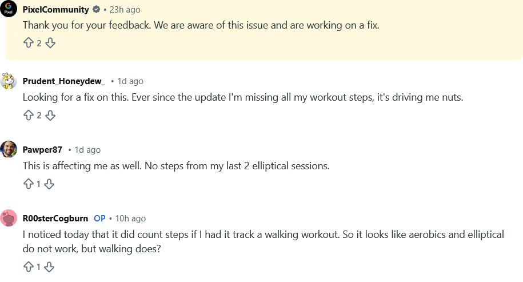Downvote Prudent_Honeydew_'s comment
The image size is (523, 282).
(50, 116)
